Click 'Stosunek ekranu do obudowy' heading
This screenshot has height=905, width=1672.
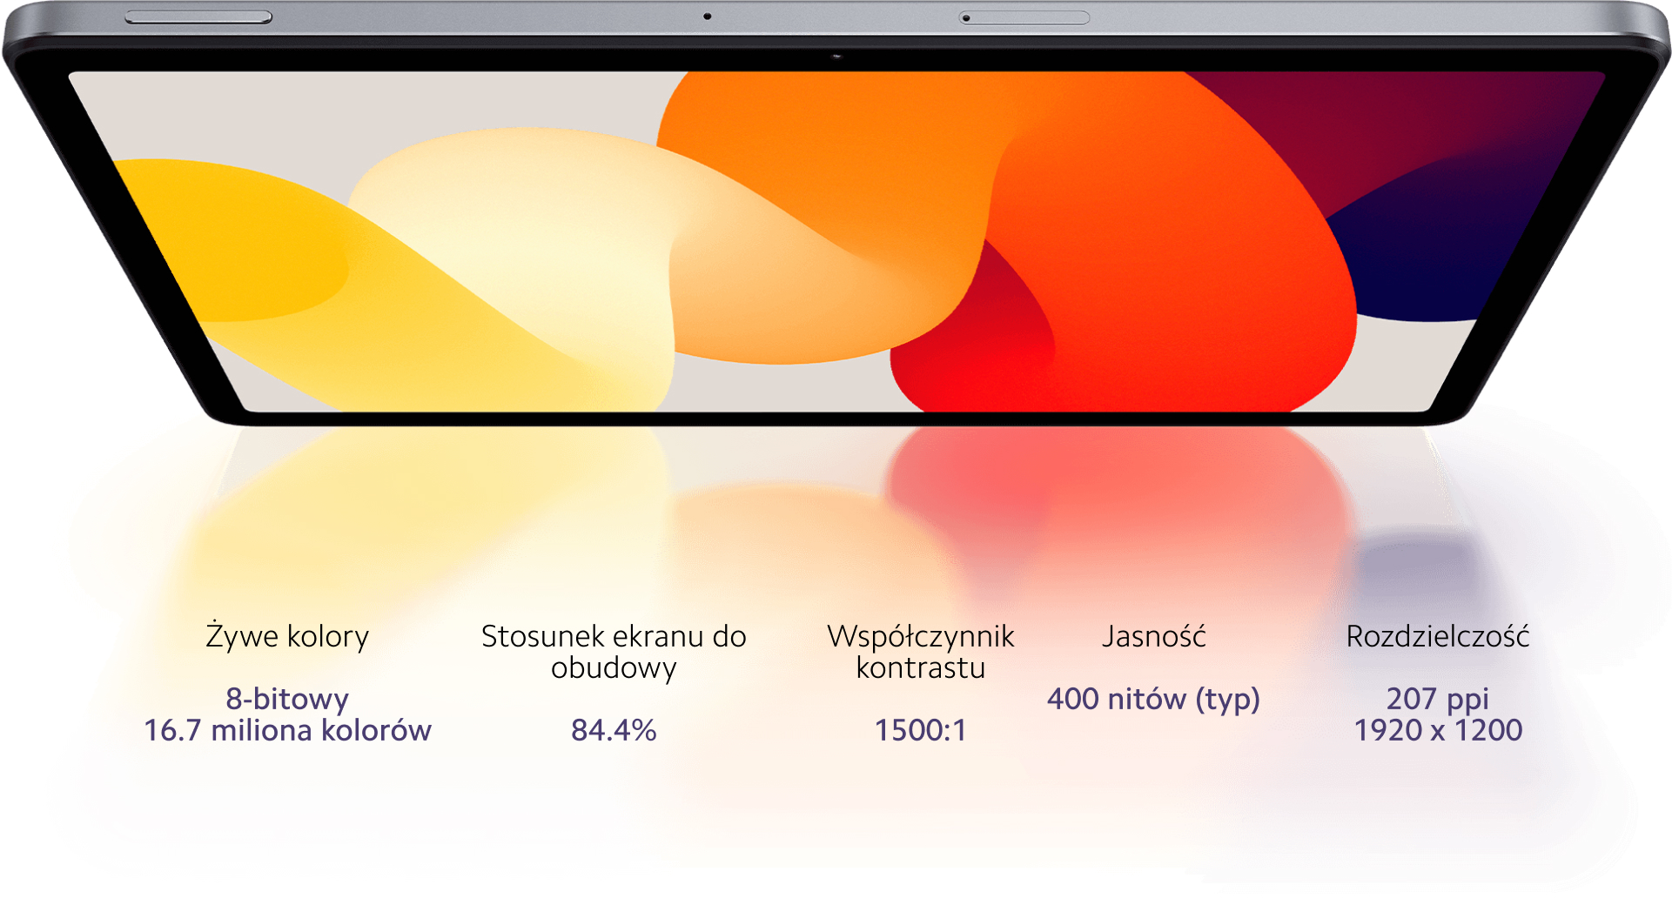pyautogui.click(x=614, y=652)
